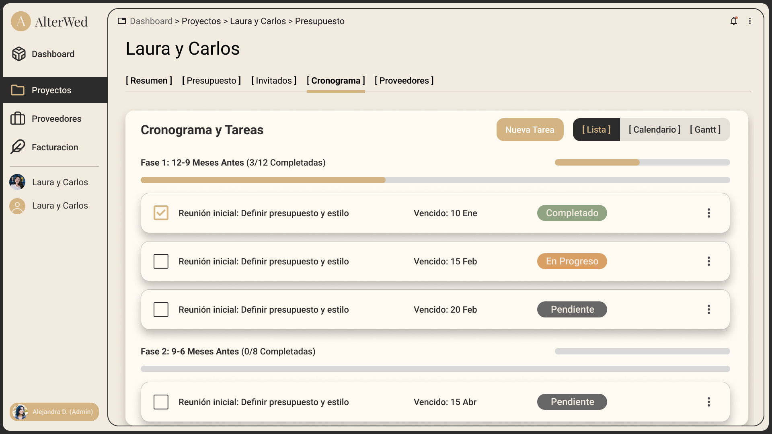Open Laura y Carlos photo avatar project
This screenshot has width=772, height=434.
(x=17, y=182)
